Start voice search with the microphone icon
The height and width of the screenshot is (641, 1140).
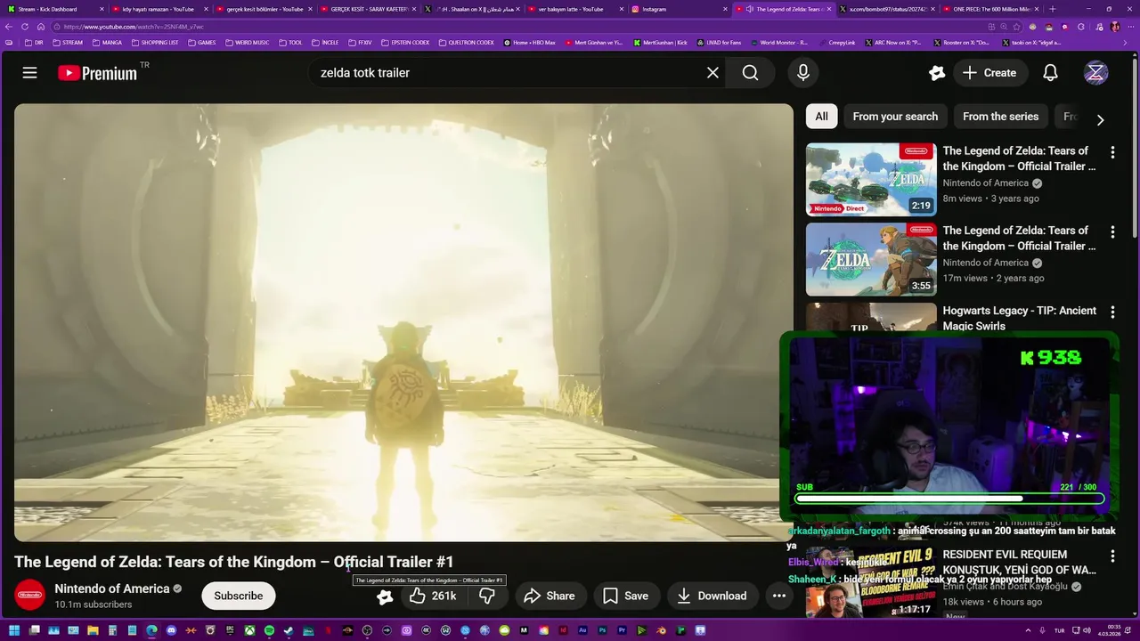click(x=803, y=73)
